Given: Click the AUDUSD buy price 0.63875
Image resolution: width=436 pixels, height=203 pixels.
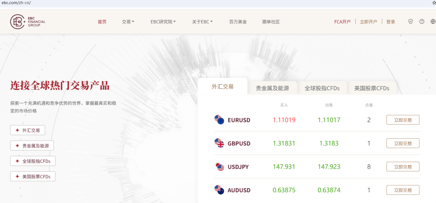Looking at the screenshot, I should click(x=284, y=190).
